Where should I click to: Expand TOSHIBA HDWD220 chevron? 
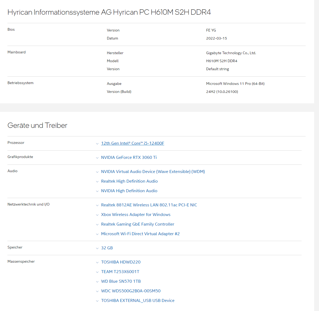(97, 262)
